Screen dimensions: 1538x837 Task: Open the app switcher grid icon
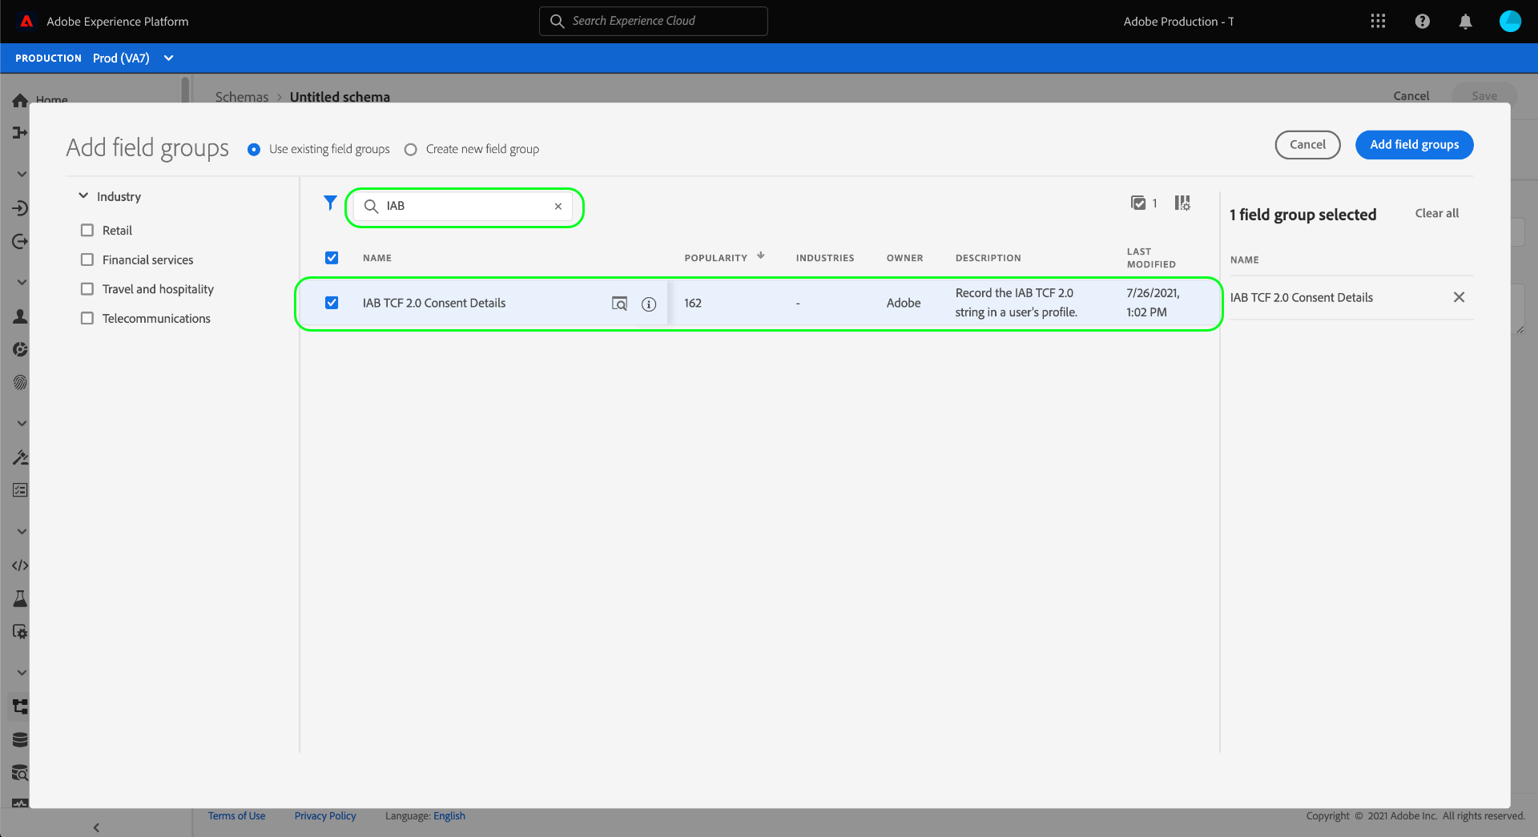(x=1378, y=22)
